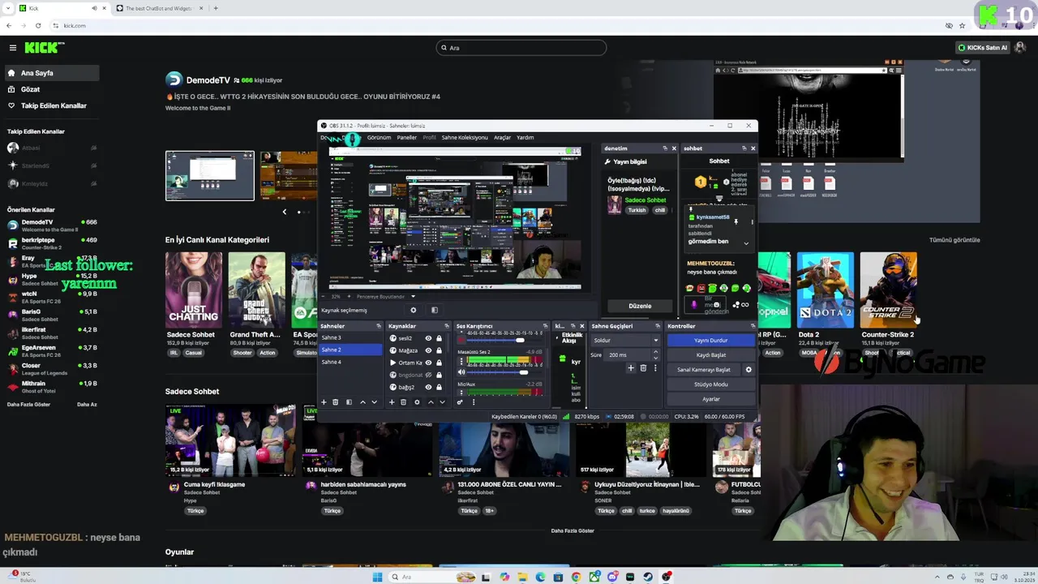The height and width of the screenshot is (584, 1038).
Task: Show the hidden bngdonat source
Action: point(428,375)
